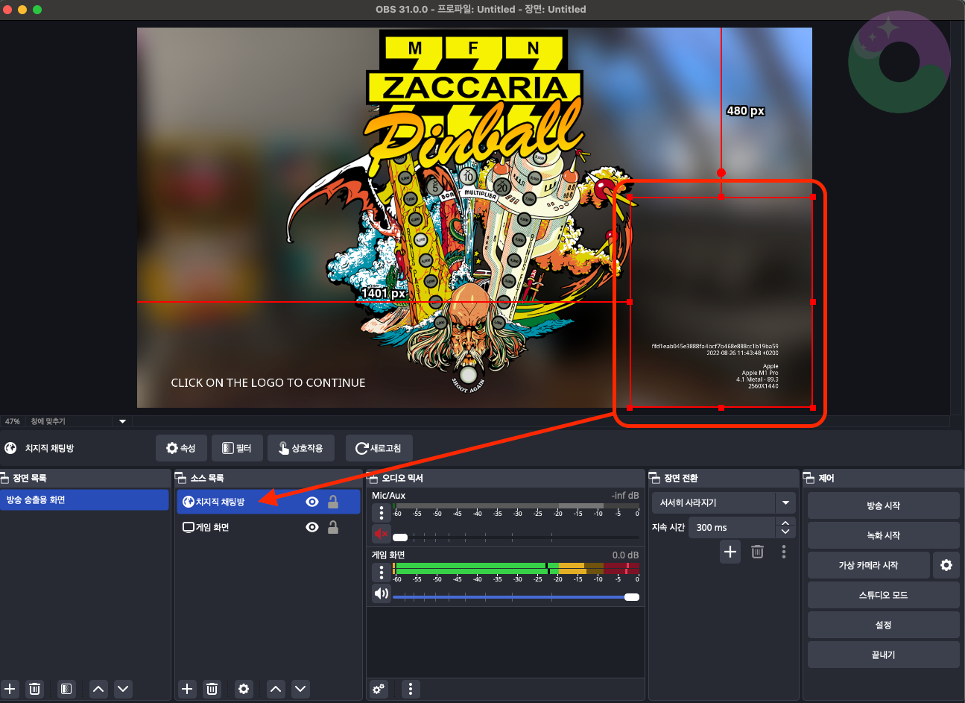Click 방송 시작 to start streaming

(x=883, y=505)
